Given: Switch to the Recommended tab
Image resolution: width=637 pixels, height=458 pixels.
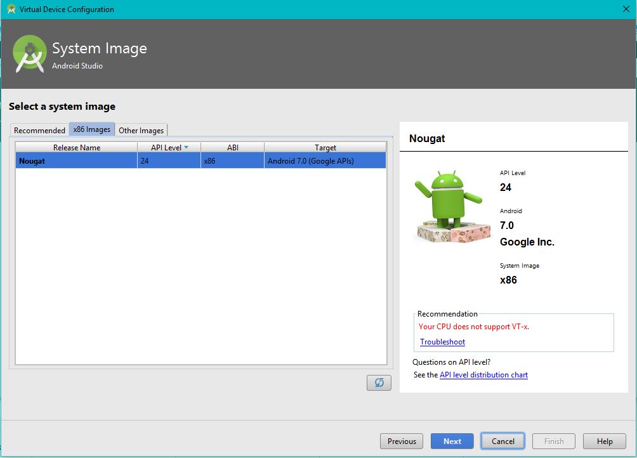Looking at the screenshot, I should tap(39, 130).
